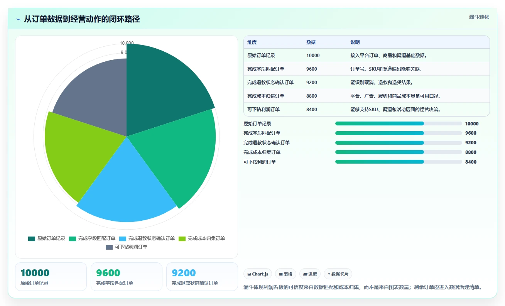Click the 10,000 axis tick label
Viewport: 505px width, 306px height.
pyautogui.click(x=127, y=43)
